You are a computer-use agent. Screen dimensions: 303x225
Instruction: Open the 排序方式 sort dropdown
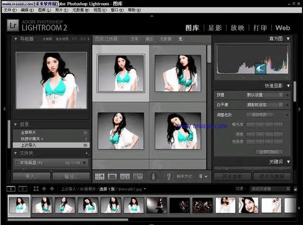click(x=203, y=177)
